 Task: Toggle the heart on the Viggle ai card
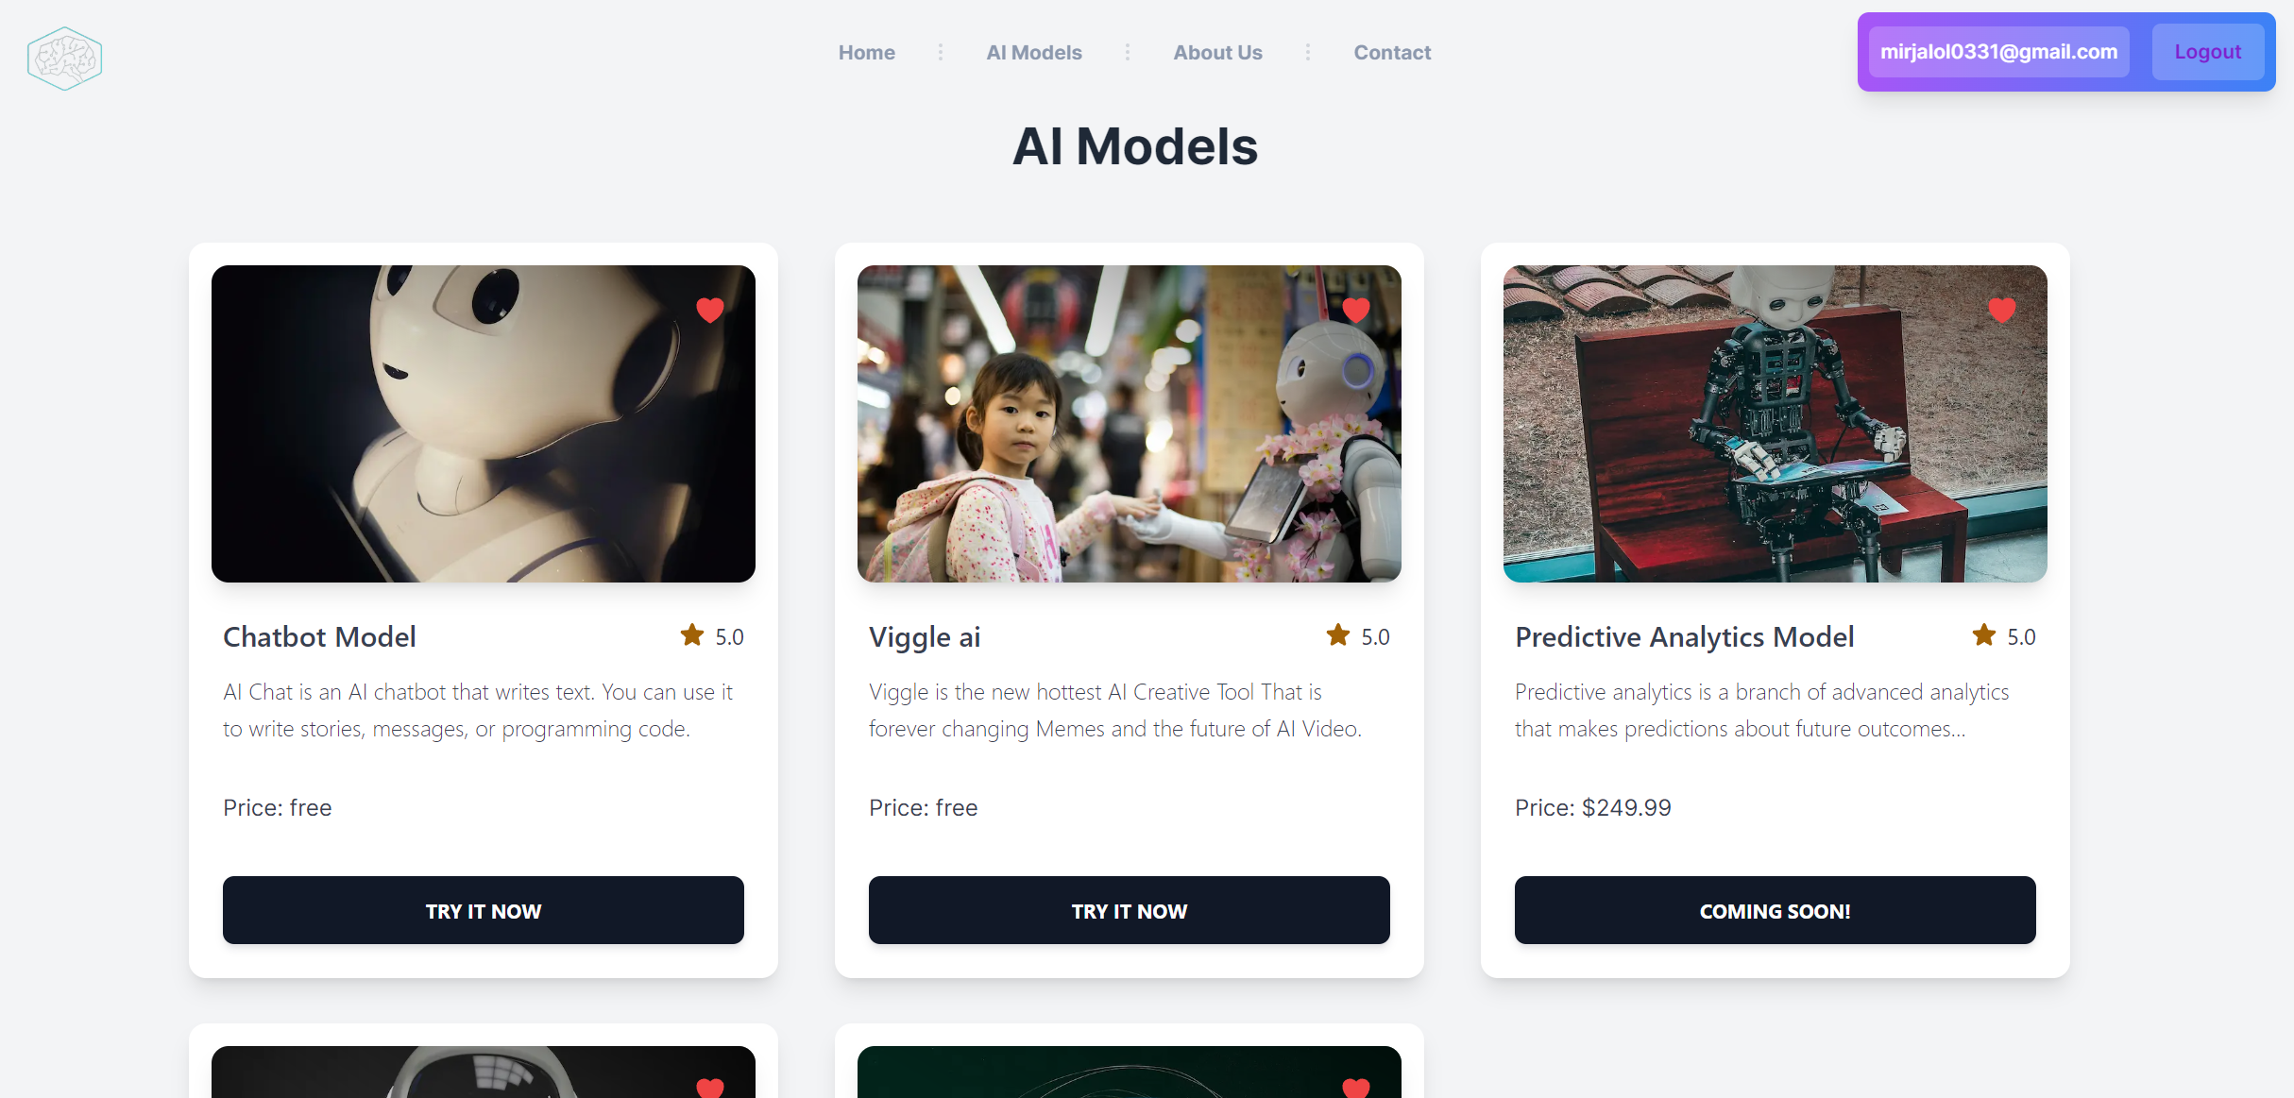coord(1356,310)
